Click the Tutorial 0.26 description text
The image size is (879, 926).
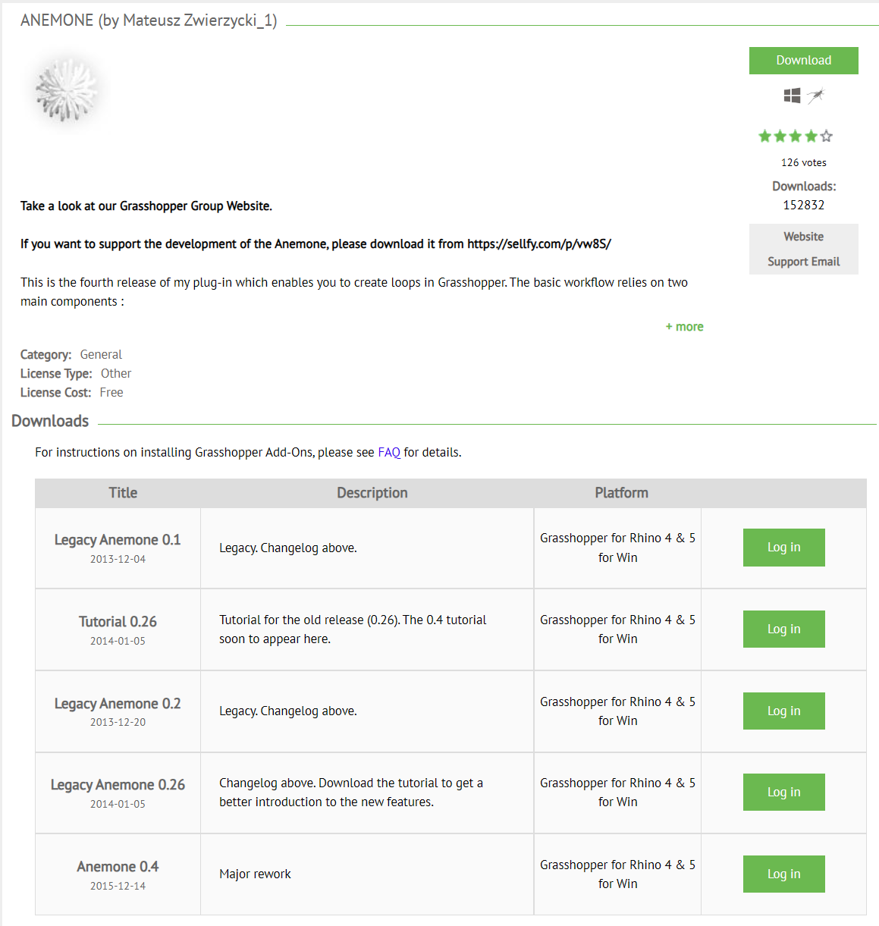(353, 629)
